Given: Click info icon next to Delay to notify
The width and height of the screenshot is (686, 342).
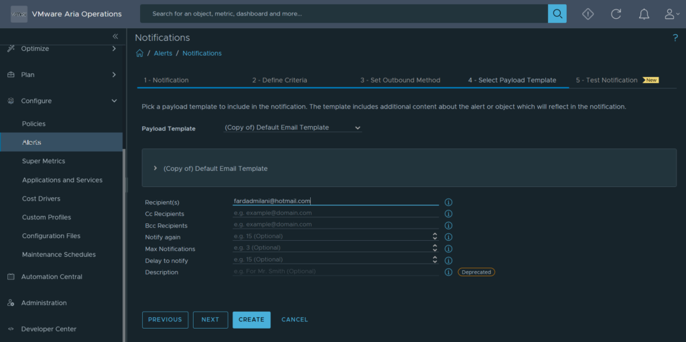Looking at the screenshot, I should pyautogui.click(x=448, y=261).
